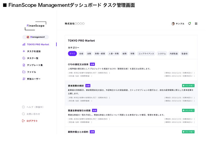The height and width of the screenshot is (146, 220).
Task: Open the 顧問弁護士との契約 task title
Action: point(78,132)
